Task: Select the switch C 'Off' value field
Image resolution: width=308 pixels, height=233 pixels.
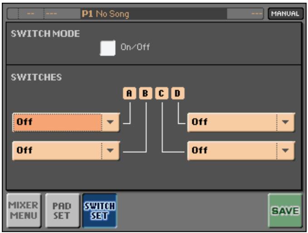Action: click(x=232, y=150)
